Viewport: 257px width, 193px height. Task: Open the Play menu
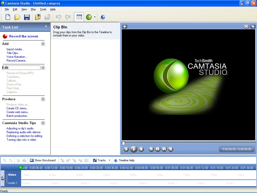coord(33,9)
